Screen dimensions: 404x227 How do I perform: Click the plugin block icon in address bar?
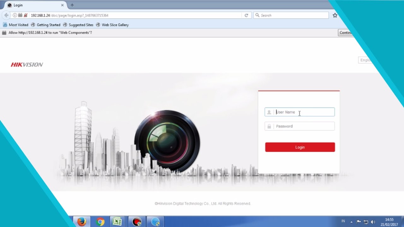(20, 15)
